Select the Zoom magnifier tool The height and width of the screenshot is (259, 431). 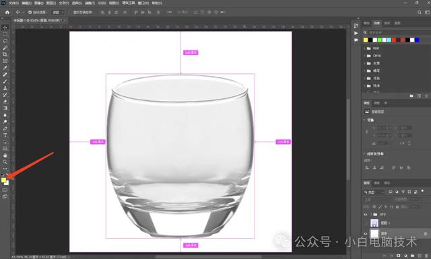point(5,162)
